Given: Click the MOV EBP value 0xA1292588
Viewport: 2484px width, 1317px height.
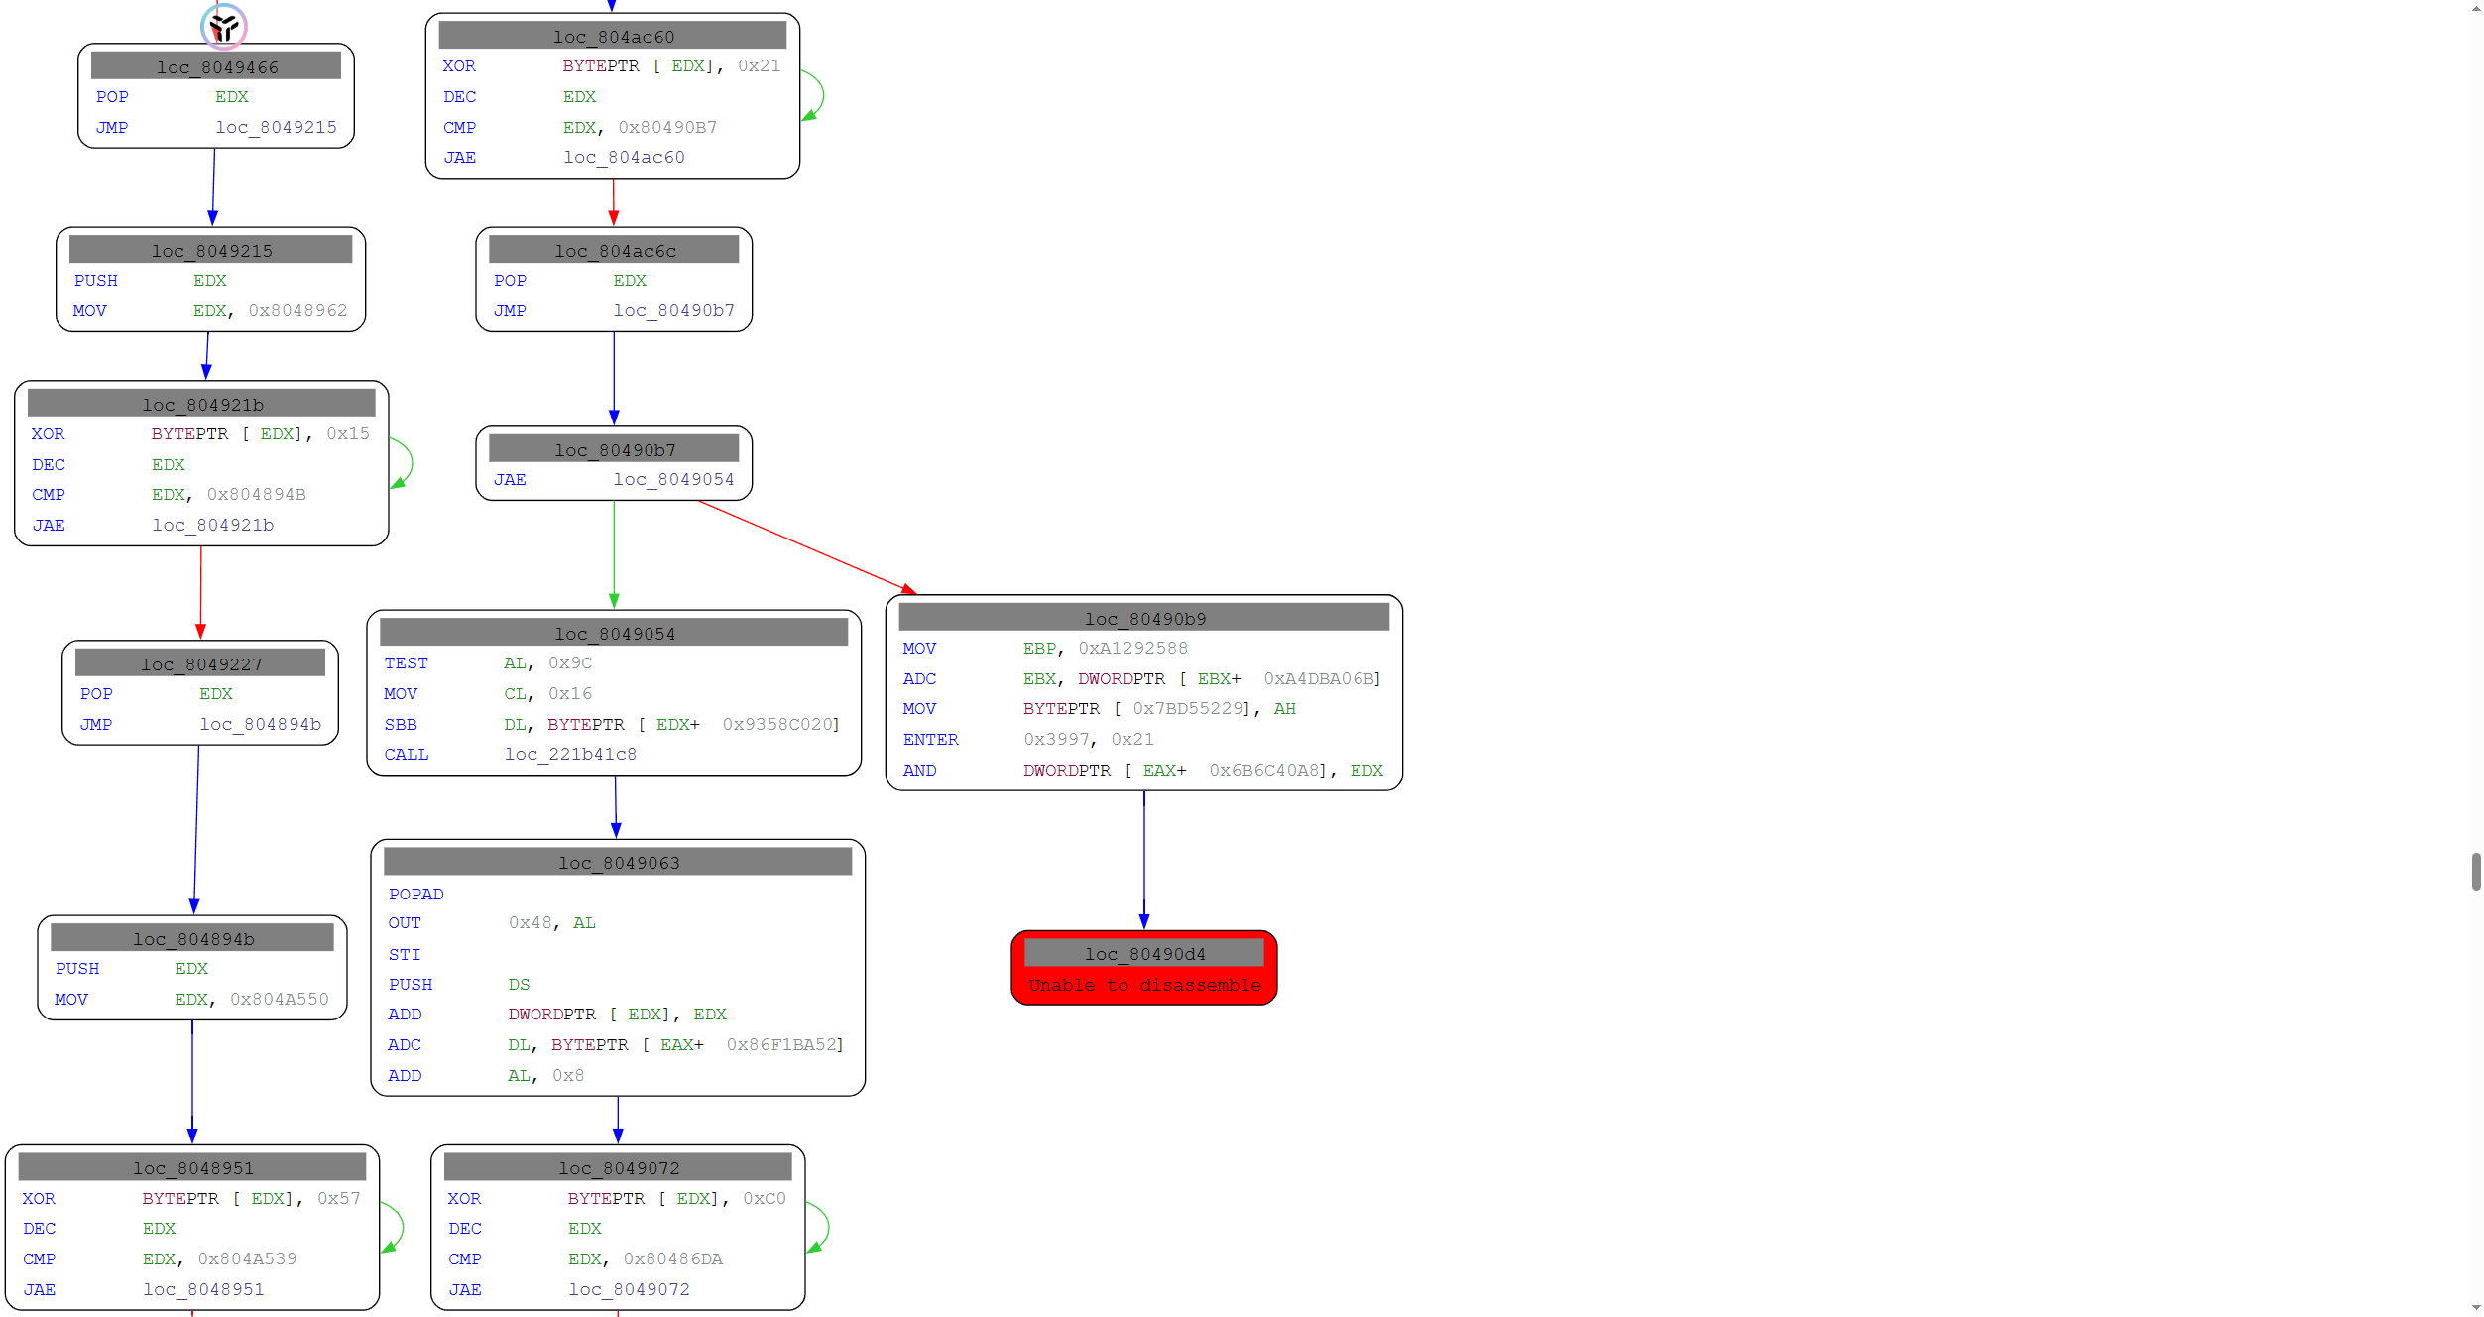Looking at the screenshot, I should tap(1133, 648).
